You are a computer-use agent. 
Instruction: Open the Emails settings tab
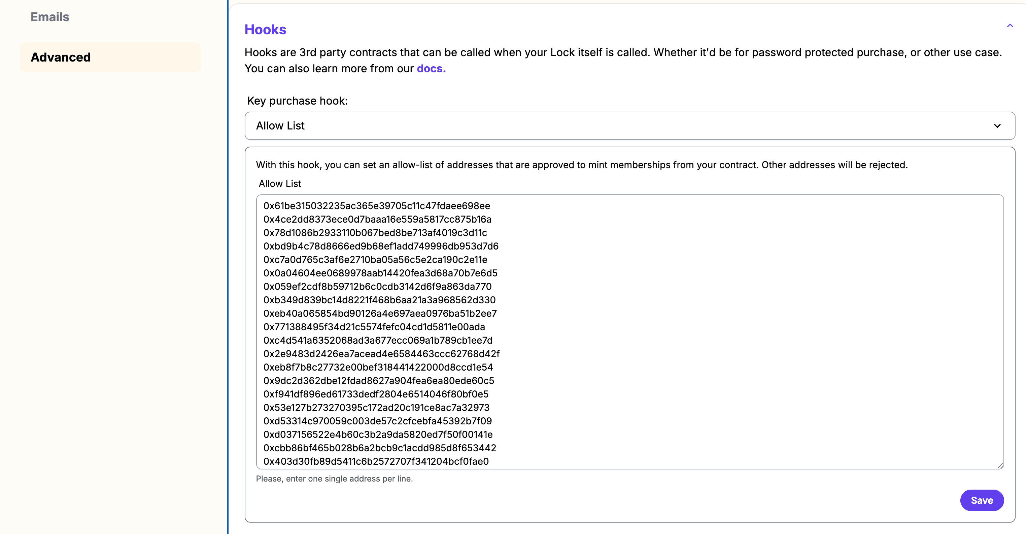click(x=50, y=17)
